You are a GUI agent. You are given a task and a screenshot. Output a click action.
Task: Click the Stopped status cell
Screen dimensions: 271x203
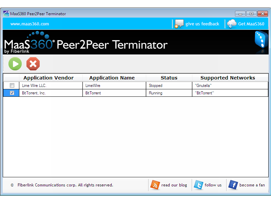tap(169, 86)
